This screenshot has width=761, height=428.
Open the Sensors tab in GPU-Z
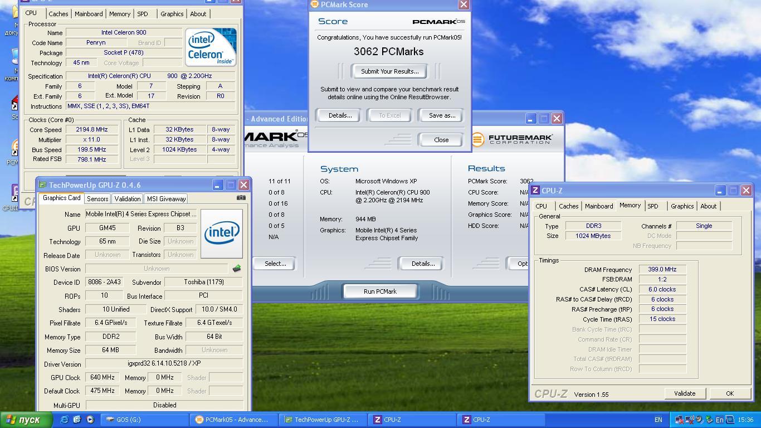(97, 199)
